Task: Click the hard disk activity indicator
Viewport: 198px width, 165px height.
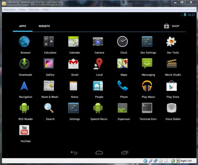Action: coord(145,161)
